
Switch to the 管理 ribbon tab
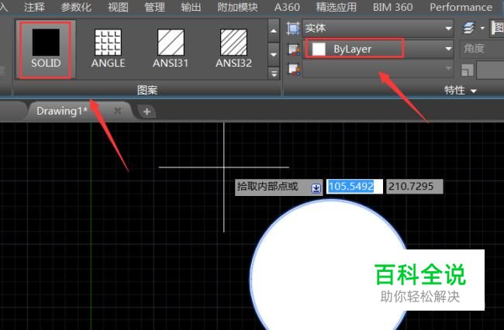pyautogui.click(x=154, y=7)
